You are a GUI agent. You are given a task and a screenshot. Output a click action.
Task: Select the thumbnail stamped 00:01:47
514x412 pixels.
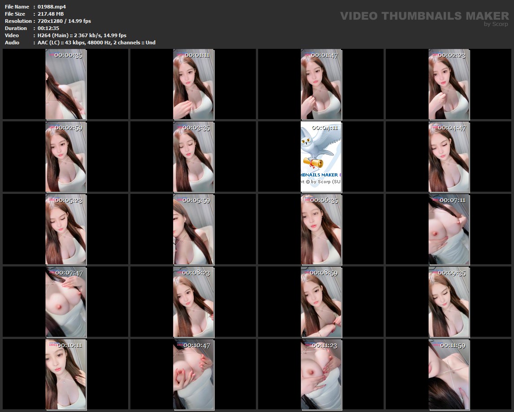click(x=321, y=84)
